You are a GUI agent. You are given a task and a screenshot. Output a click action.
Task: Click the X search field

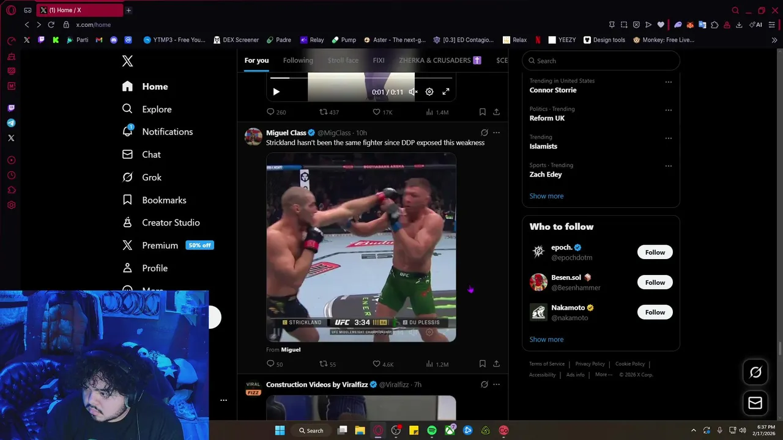point(601,61)
